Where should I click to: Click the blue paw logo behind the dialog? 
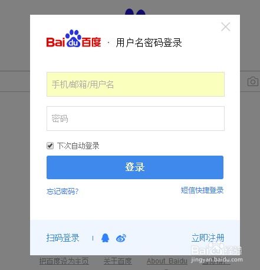135,12
